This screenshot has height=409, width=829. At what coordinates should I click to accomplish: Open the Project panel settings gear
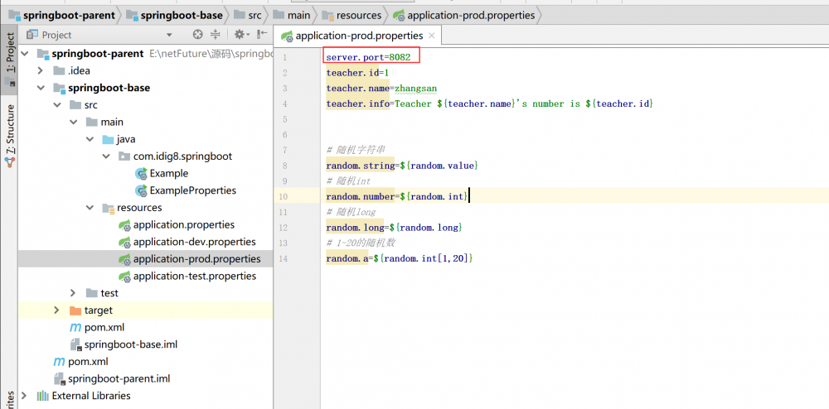239,35
